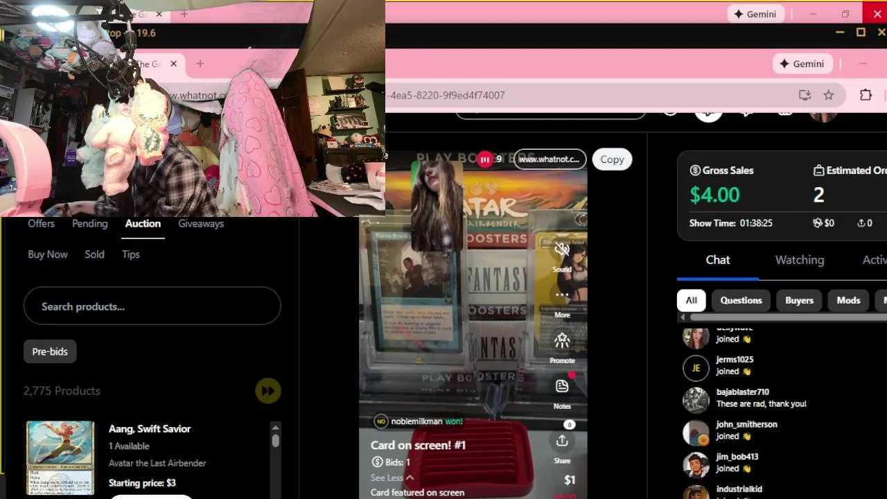Open a new tab with the plus icon in front browser
The image size is (887, 499).
[200, 64]
